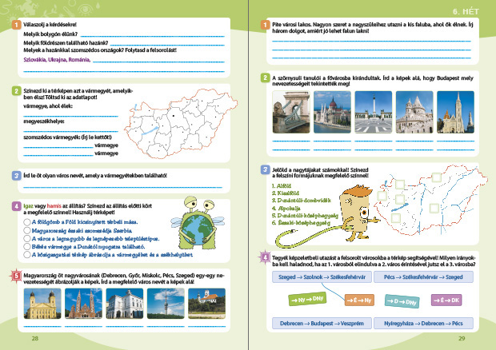The width and height of the screenshot is (496, 350).
Task: Mark the circle for the Szerbia statement
Action: point(28,228)
